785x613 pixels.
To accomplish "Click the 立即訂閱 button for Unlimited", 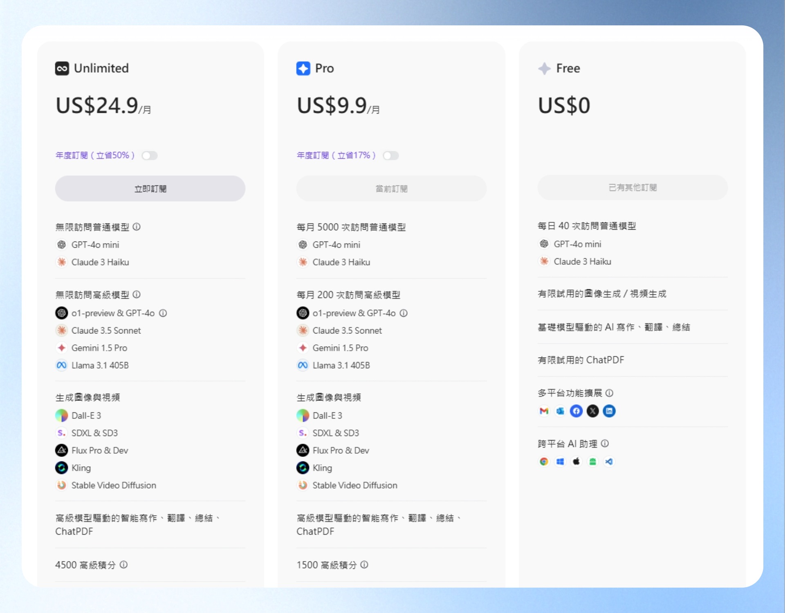I will [150, 188].
